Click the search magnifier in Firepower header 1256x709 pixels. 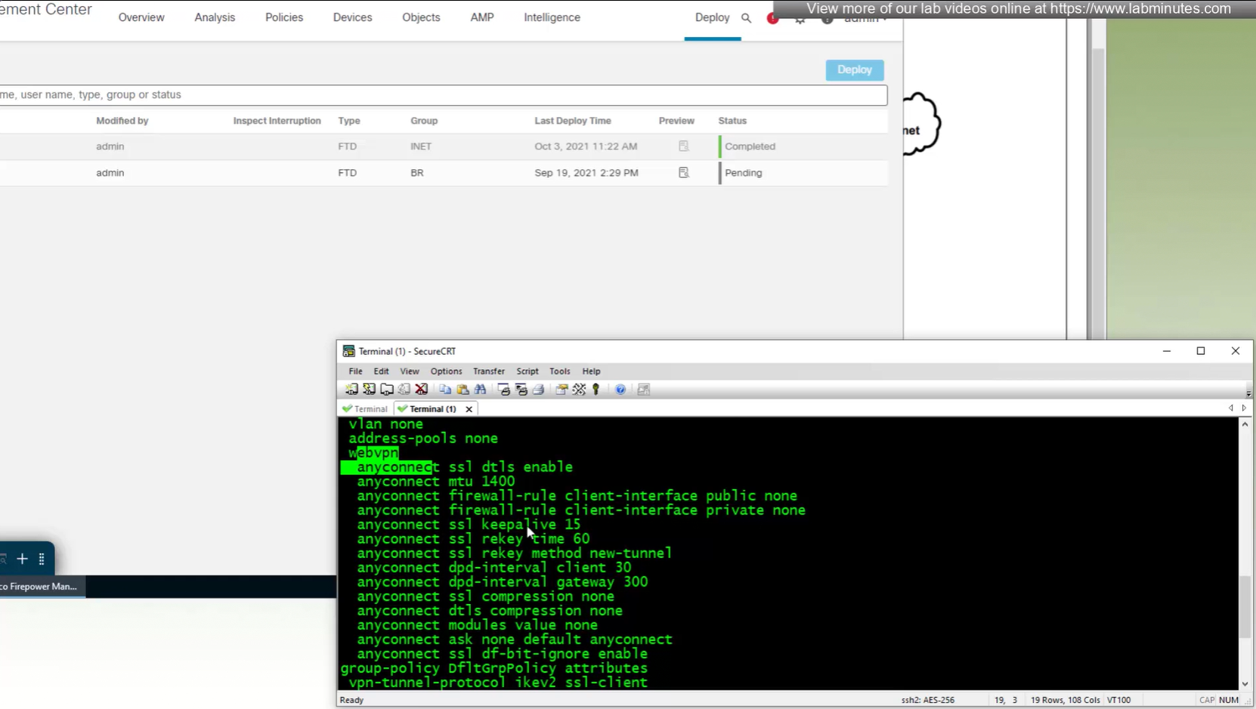(746, 18)
